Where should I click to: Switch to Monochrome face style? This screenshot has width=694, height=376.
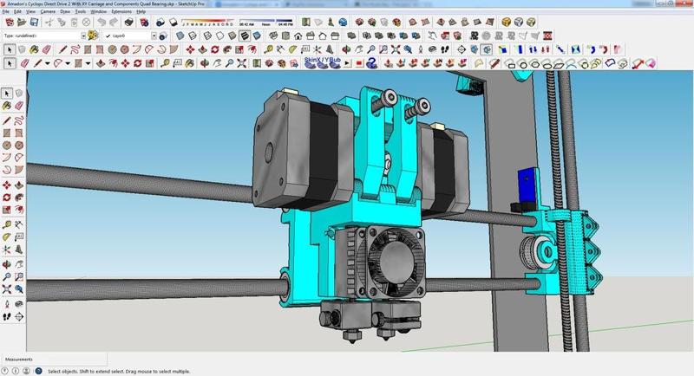[x=257, y=36]
